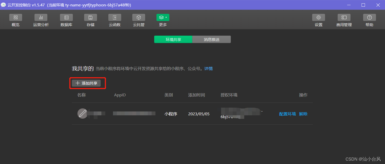The width and height of the screenshot is (385, 164).
Task: Open 费用管理 billing management
Action: (x=344, y=20)
